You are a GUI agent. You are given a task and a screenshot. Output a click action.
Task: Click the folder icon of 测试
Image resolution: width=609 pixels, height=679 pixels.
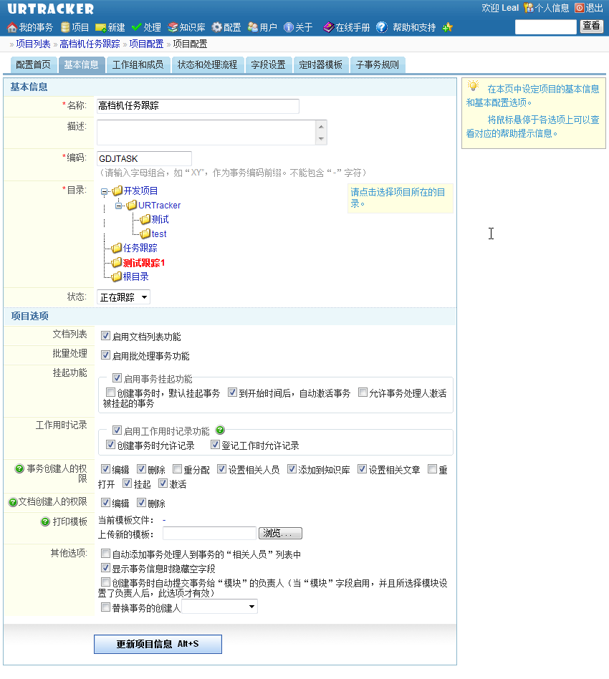click(x=145, y=219)
